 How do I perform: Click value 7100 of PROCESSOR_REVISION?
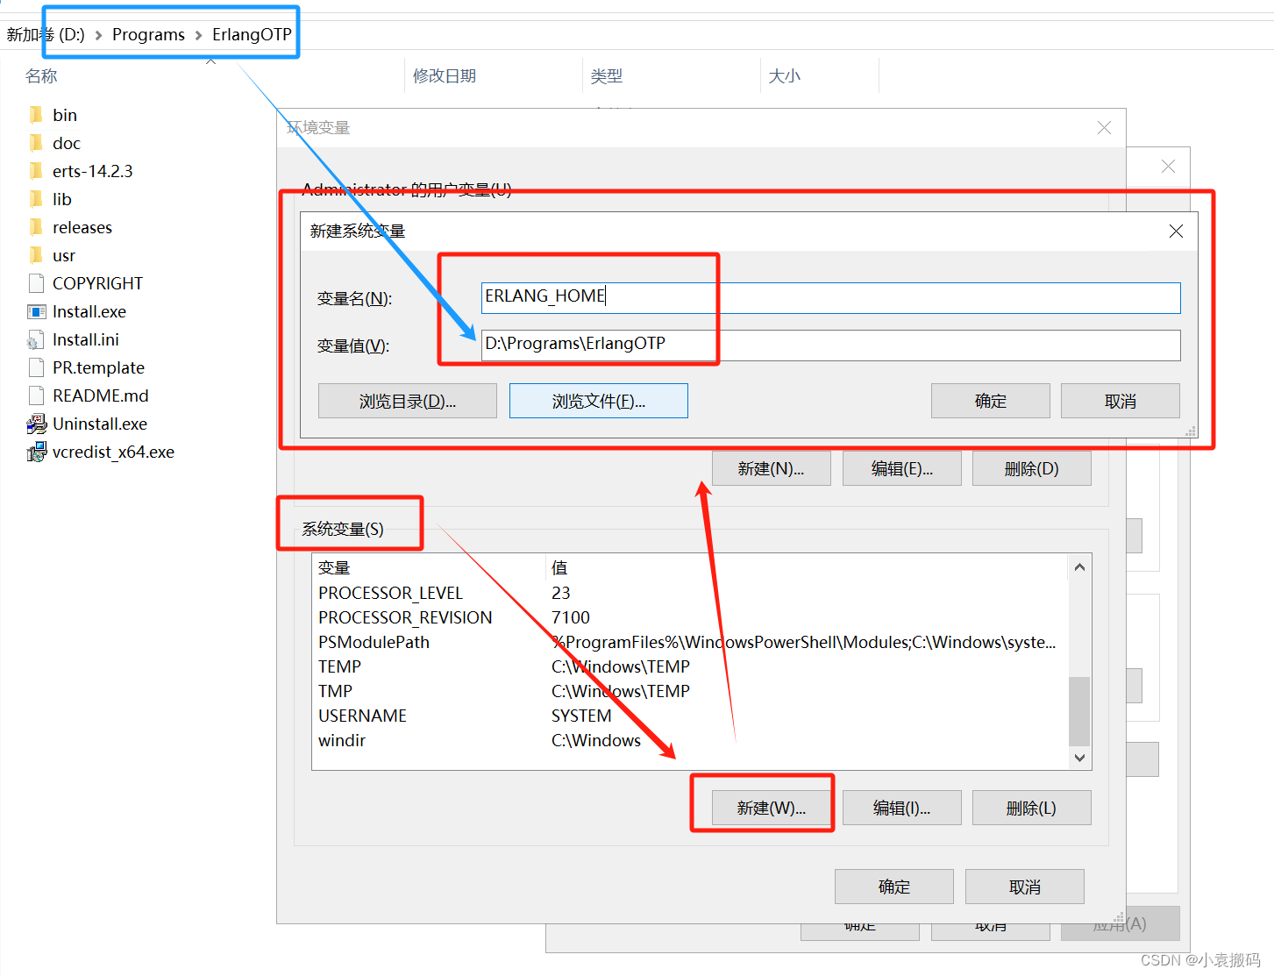(x=571, y=617)
